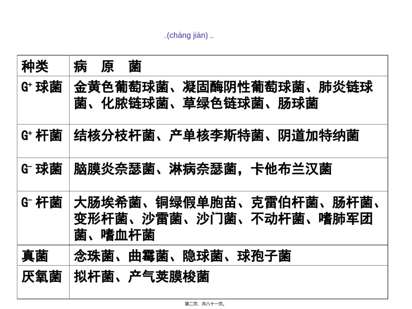Screen dimensions: 412x309
Task: Click the text '结核分枝杆菌'
Action: 114,136
